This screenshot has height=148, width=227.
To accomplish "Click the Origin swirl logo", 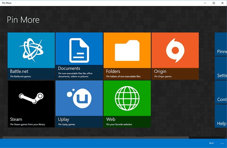I will coord(175,50).
